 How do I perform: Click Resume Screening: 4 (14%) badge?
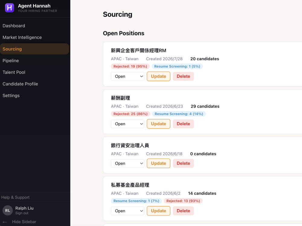179,114
